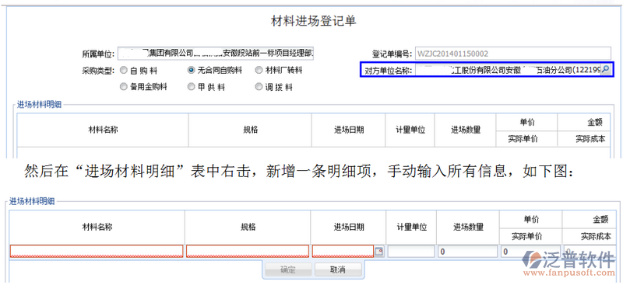
Task: Click the 计量单位 entry cell
Action: [x=411, y=252]
